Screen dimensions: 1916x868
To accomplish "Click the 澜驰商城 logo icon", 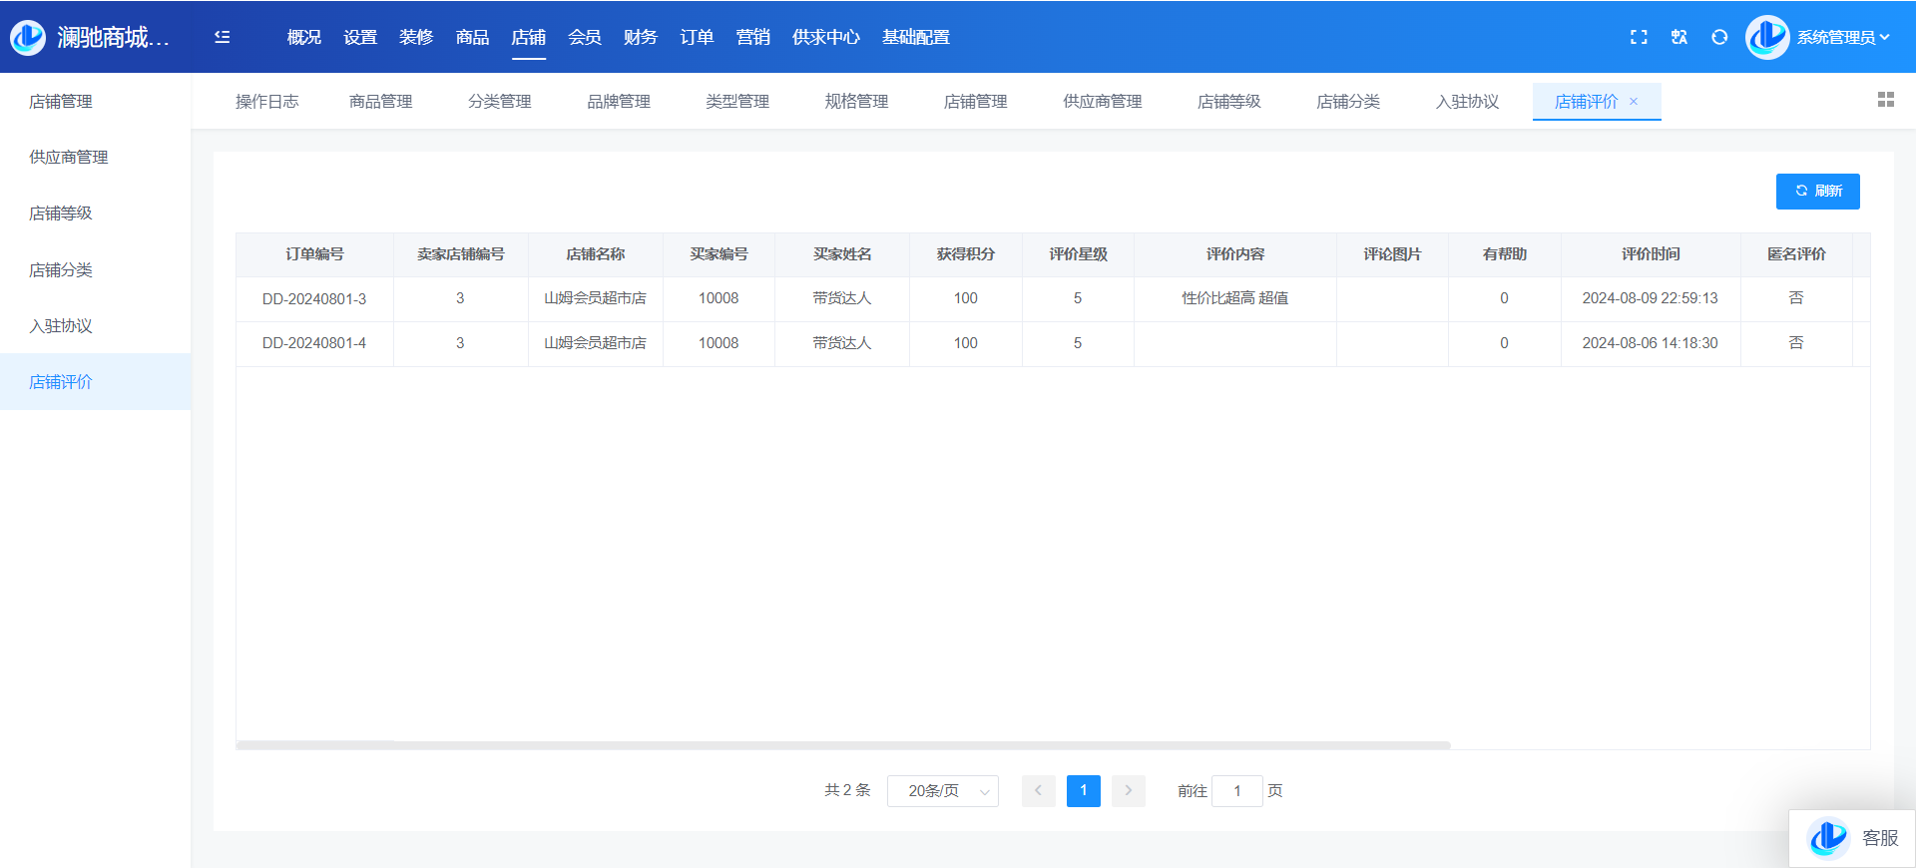I will 28,37.
